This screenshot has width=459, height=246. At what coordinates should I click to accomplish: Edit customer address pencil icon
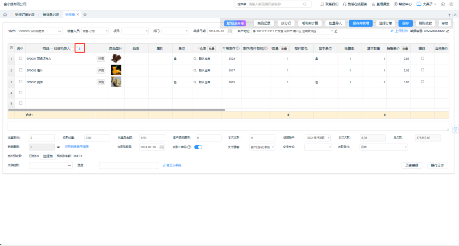(x=336, y=31)
